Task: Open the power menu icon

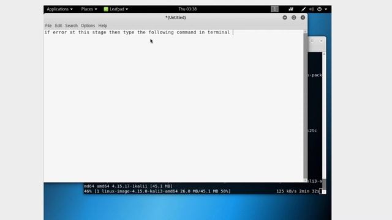Action: 319,9
